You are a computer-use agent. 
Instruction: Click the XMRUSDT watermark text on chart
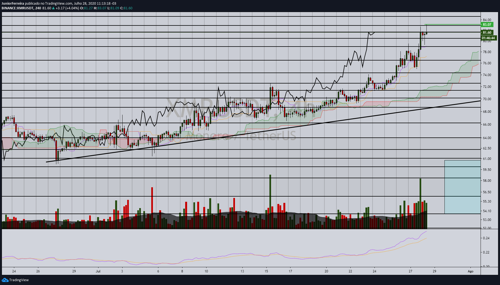tap(241, 108)
